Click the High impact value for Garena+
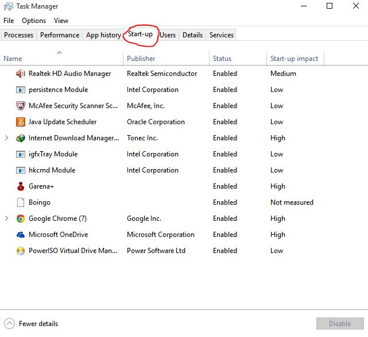The image size is (368, 337). pyautogui.click(x=278, y=186)
